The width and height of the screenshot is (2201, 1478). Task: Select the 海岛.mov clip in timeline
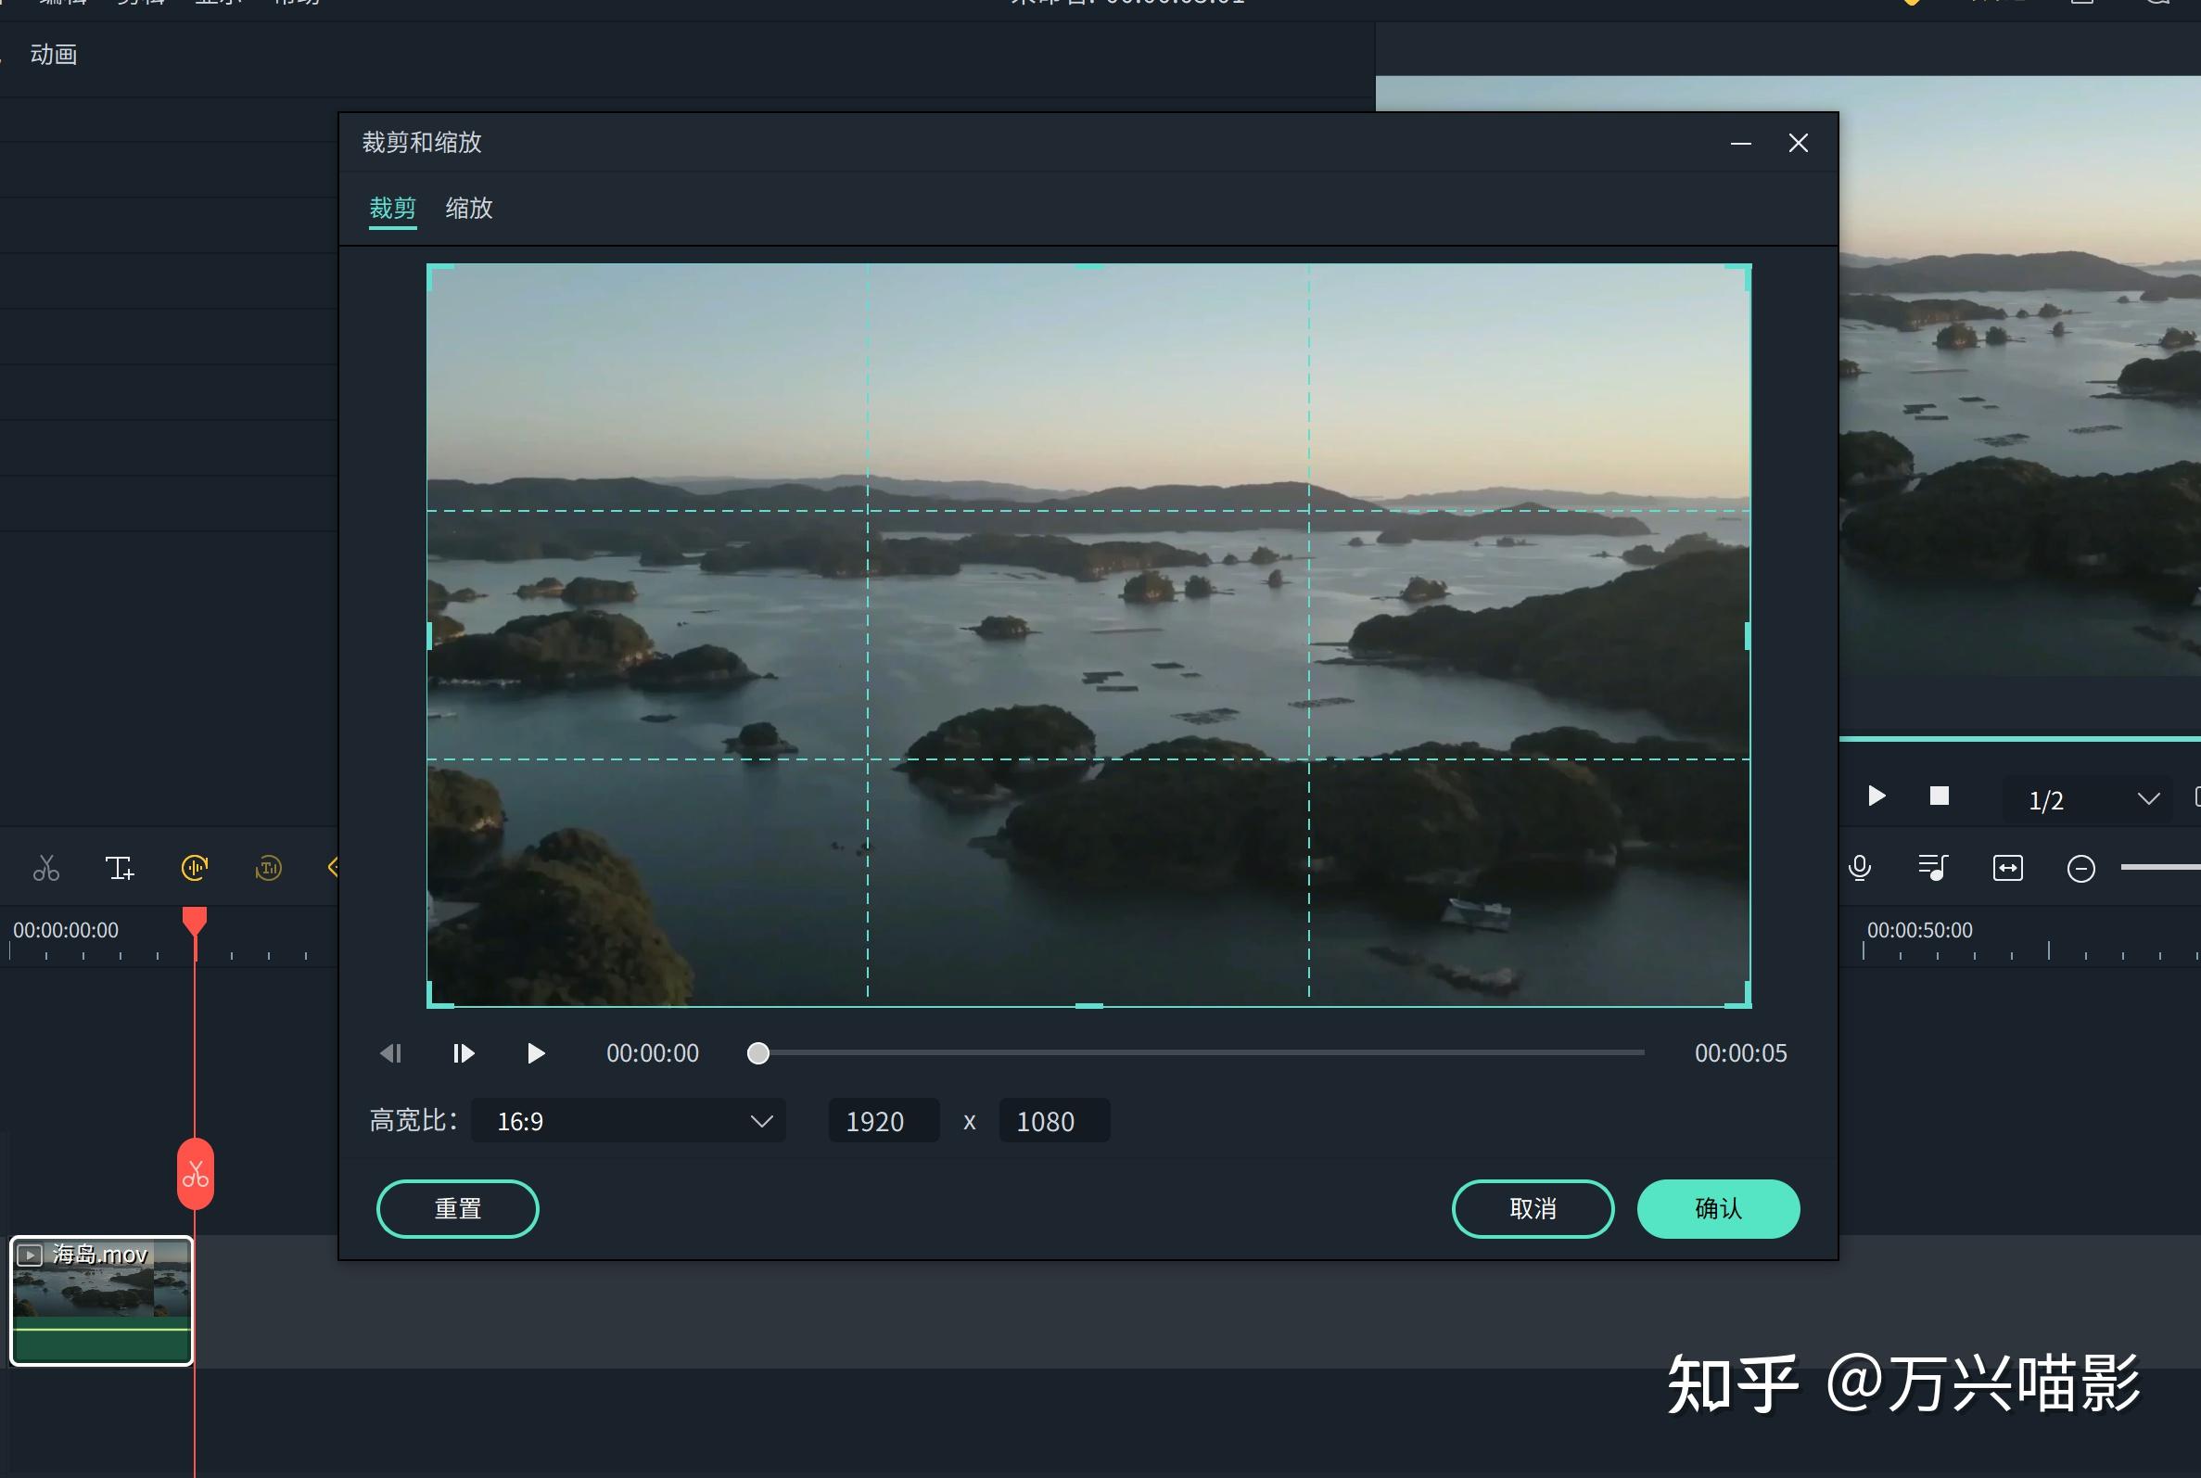101,1300
